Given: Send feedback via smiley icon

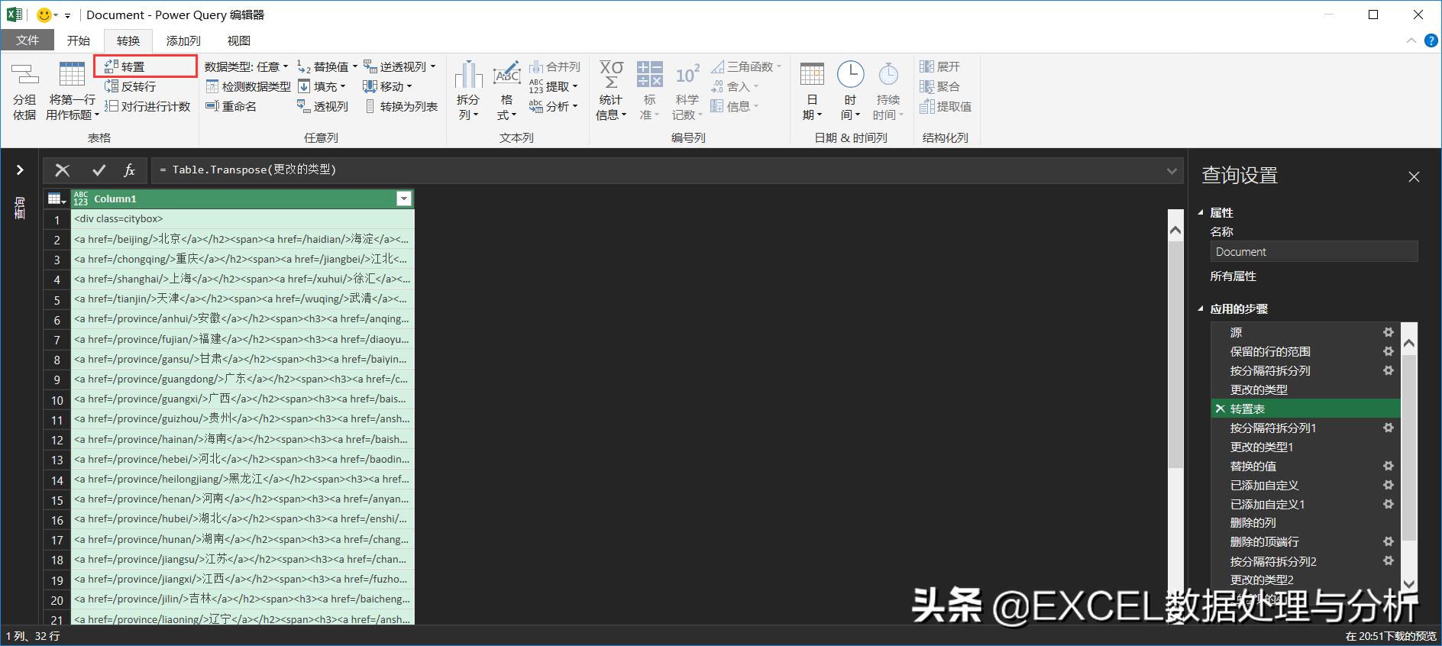Looking at the screenshot, I should (44, 15).
